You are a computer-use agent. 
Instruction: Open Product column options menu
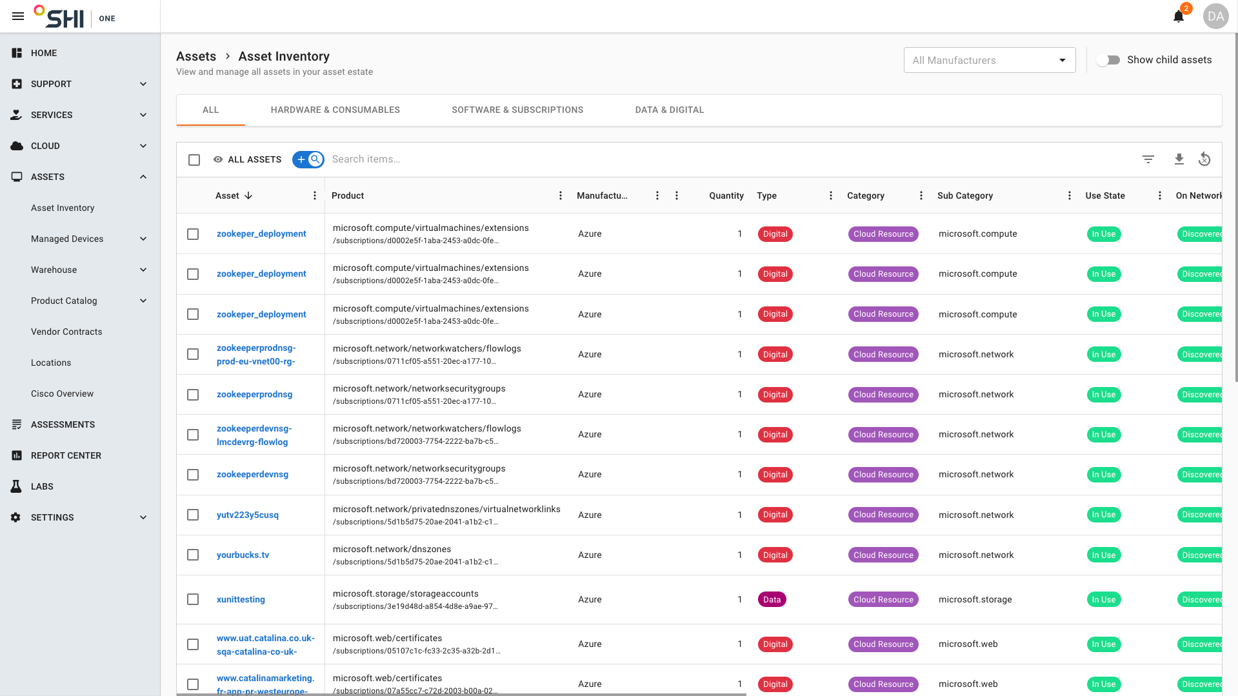(x=560, y=195)
